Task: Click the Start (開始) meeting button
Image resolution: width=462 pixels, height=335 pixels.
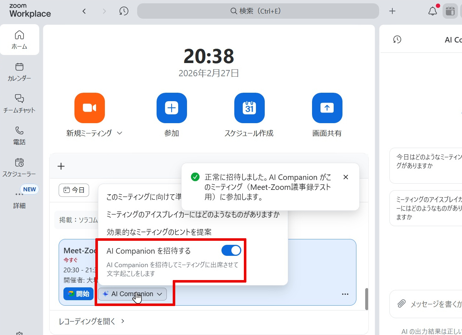Action: click(x=78, y=294)
